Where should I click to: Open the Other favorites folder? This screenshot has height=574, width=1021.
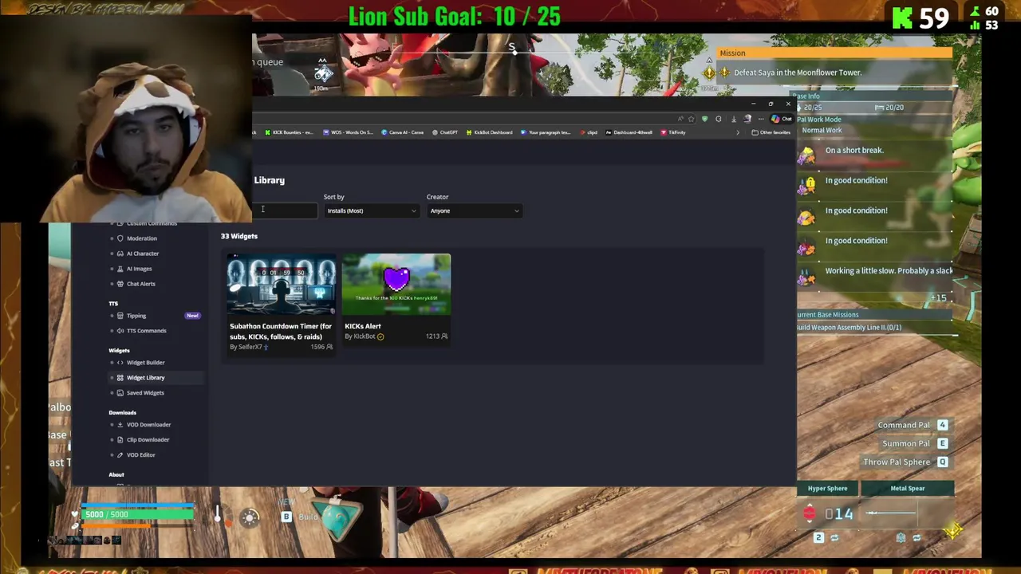point(771,132)
